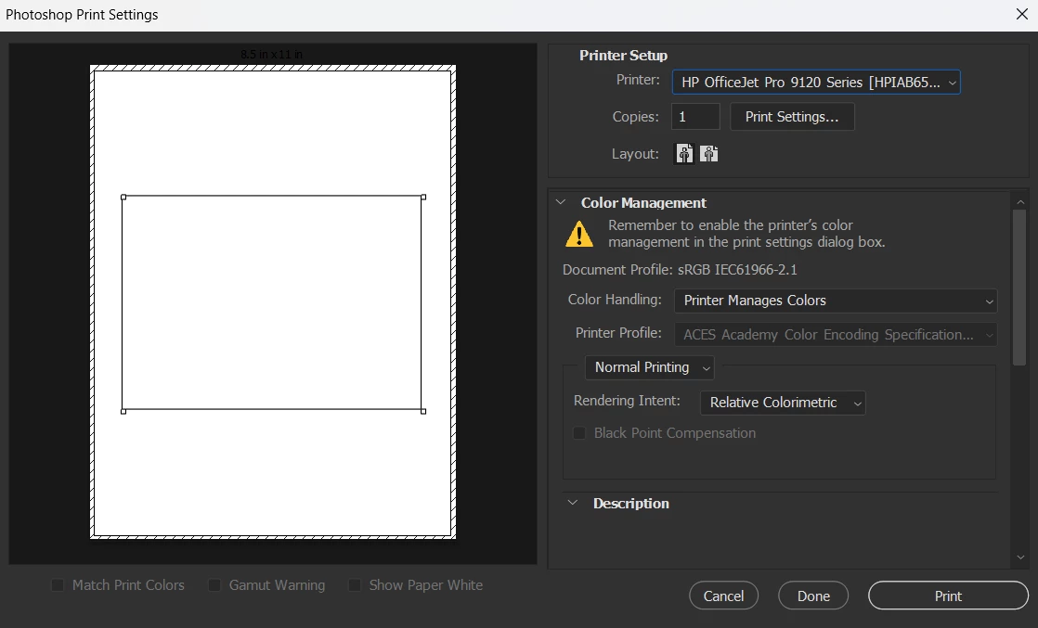1038x628 pixels.
Task: Click the Copies input field
Action: pos(695,117)
